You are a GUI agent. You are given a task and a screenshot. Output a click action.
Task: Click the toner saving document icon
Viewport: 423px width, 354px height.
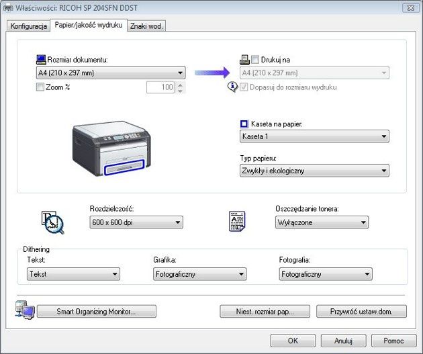pos(237,221)
